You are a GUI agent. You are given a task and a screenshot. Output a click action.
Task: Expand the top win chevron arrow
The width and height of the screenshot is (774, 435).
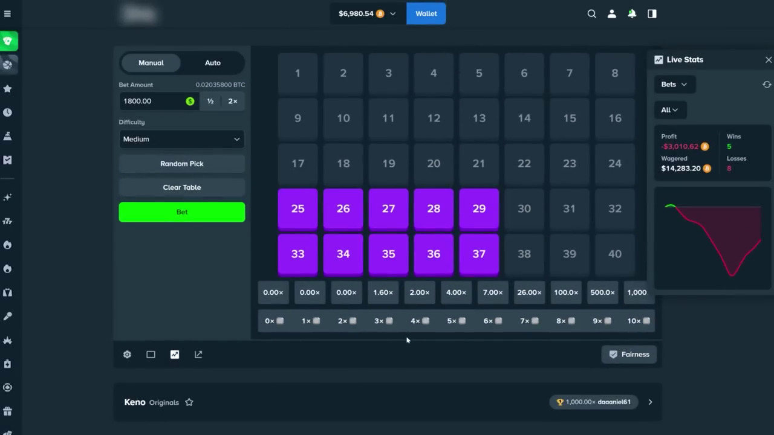(650, 402)
